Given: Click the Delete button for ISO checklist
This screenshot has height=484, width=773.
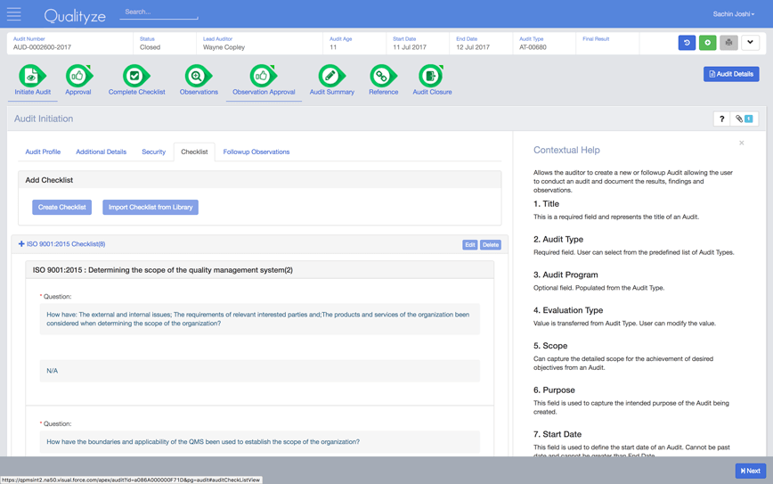Looking at the screenshot, I should click(x=490, y=245).
